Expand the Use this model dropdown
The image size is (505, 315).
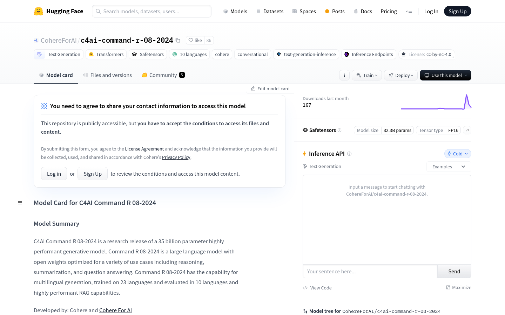(445, 75)
